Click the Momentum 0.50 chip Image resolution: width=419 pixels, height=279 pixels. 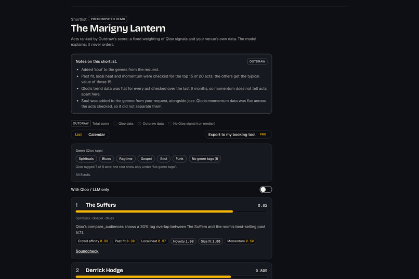coord(240,241)
